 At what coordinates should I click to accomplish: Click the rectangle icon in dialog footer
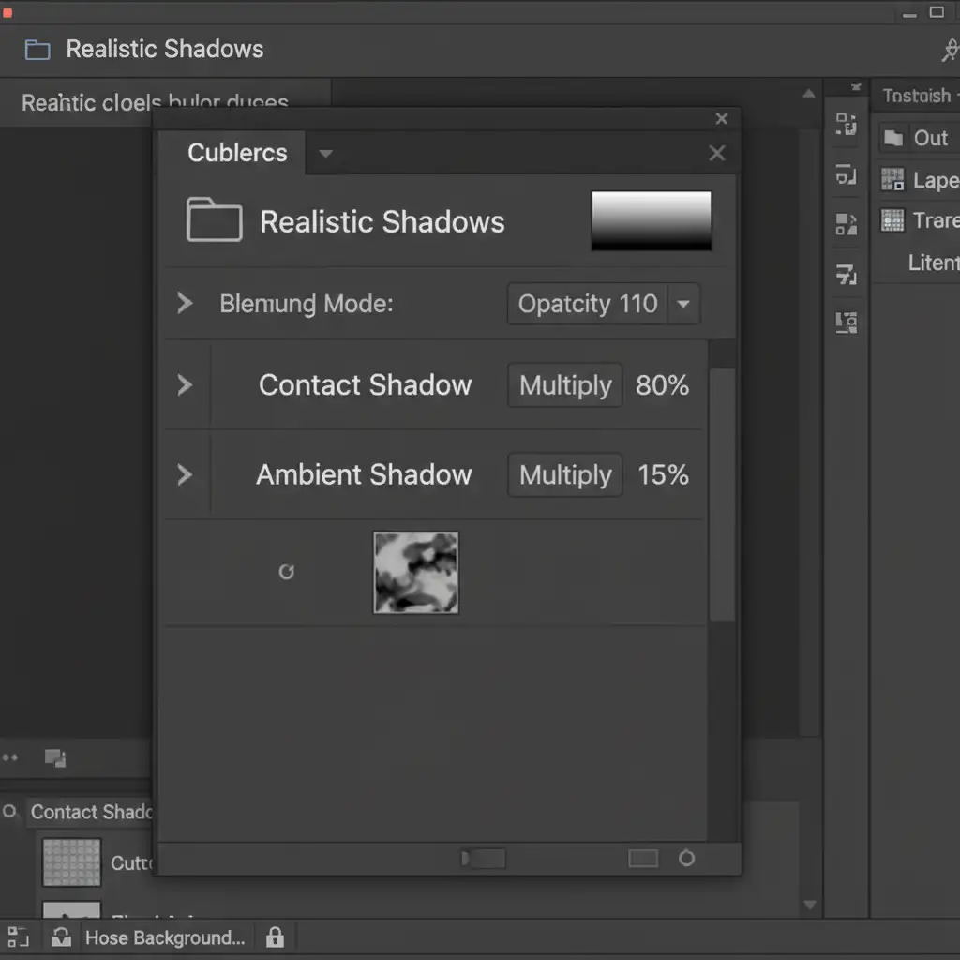pyautogui.click(x=643, y=858)
